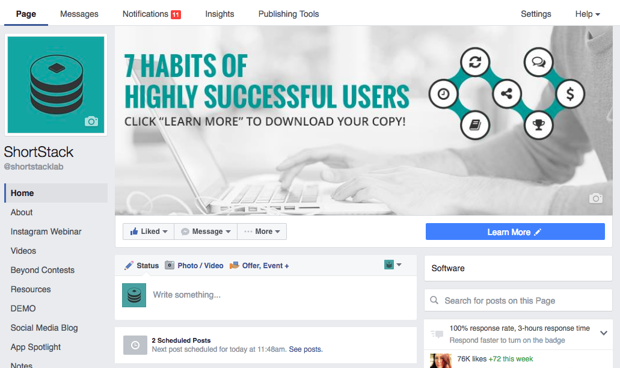This screenshot has width=620, height=368.
Task: Click the Offer, Event + icon
Action: tap(235, 265)
